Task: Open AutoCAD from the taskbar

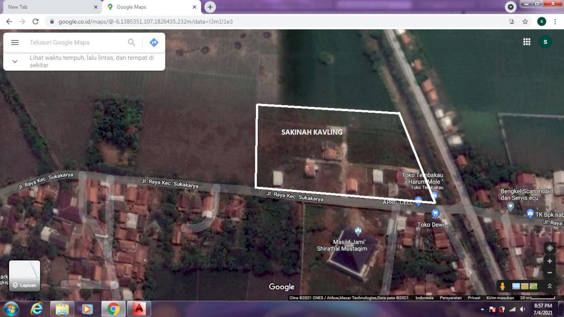Action: [139, 309]
